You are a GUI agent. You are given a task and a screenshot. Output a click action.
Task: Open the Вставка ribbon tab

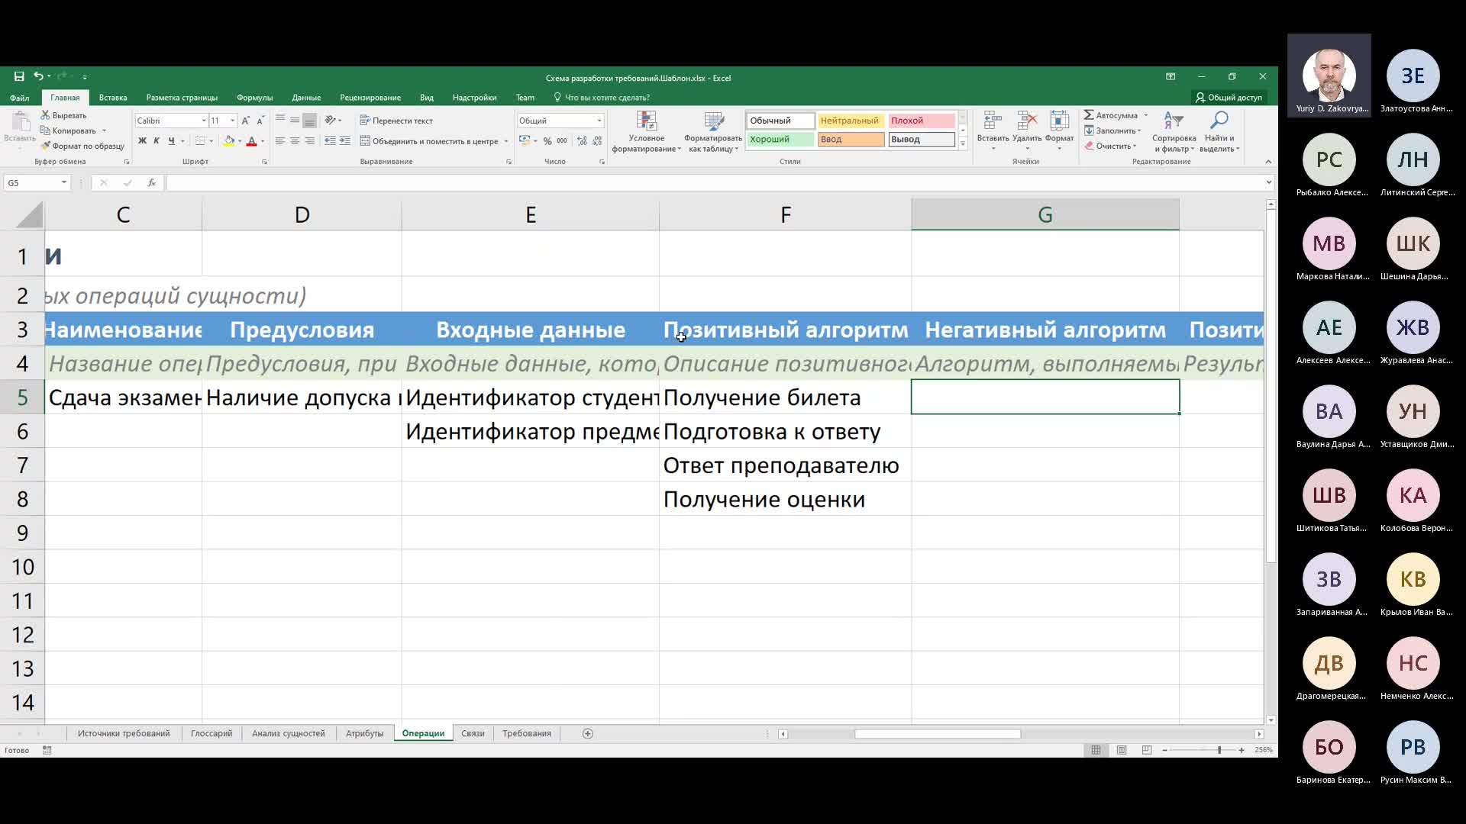(113, 98)
